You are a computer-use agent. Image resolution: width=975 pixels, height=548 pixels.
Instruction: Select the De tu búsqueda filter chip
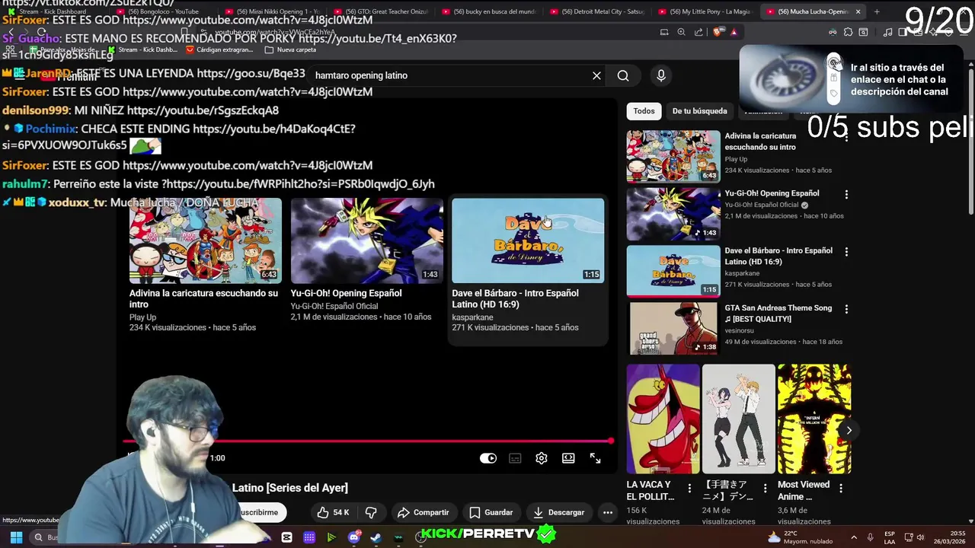[x=699, y=111]
